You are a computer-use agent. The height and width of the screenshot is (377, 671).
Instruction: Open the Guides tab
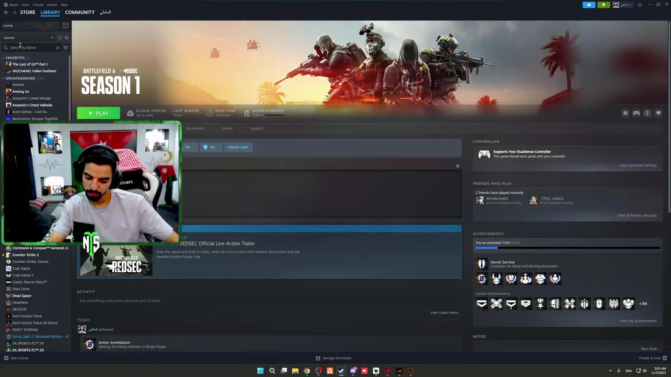click(x=227, y=128)
